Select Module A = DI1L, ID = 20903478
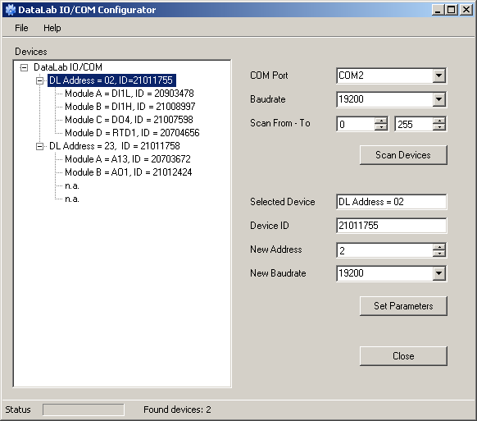 (x=129, y=94)
